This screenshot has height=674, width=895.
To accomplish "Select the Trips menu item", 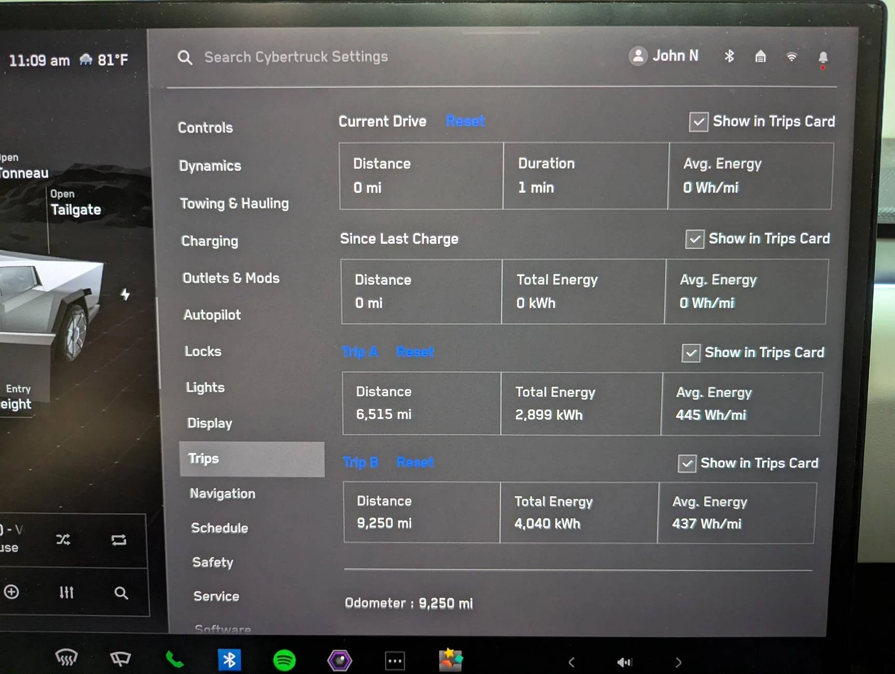I will coord(252,459).
